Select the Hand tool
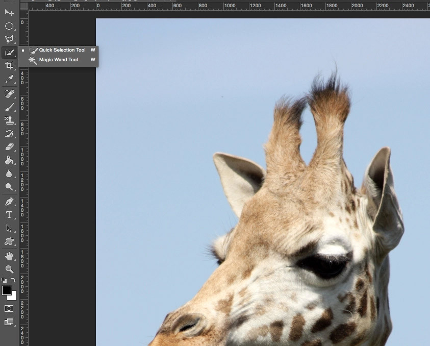 (9, 255)
